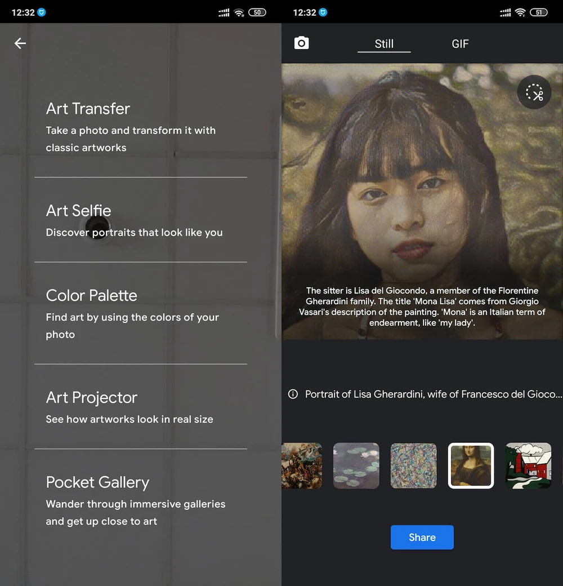Screen dimensions: 563x586
Task: Select the water lilies style thumbnail
Action: tap(356, 465)
